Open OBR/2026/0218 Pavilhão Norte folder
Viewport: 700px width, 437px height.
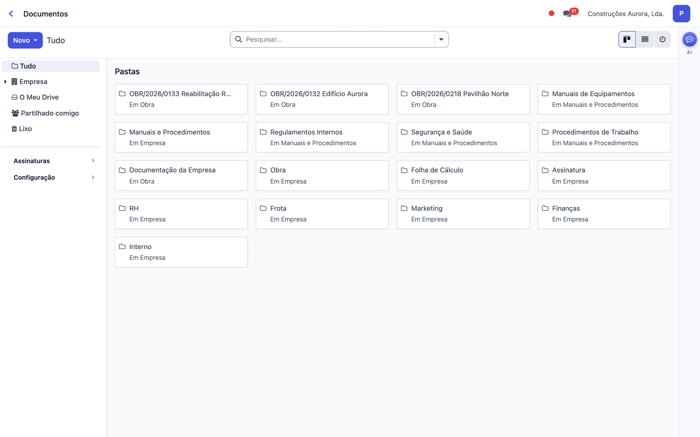463,99
